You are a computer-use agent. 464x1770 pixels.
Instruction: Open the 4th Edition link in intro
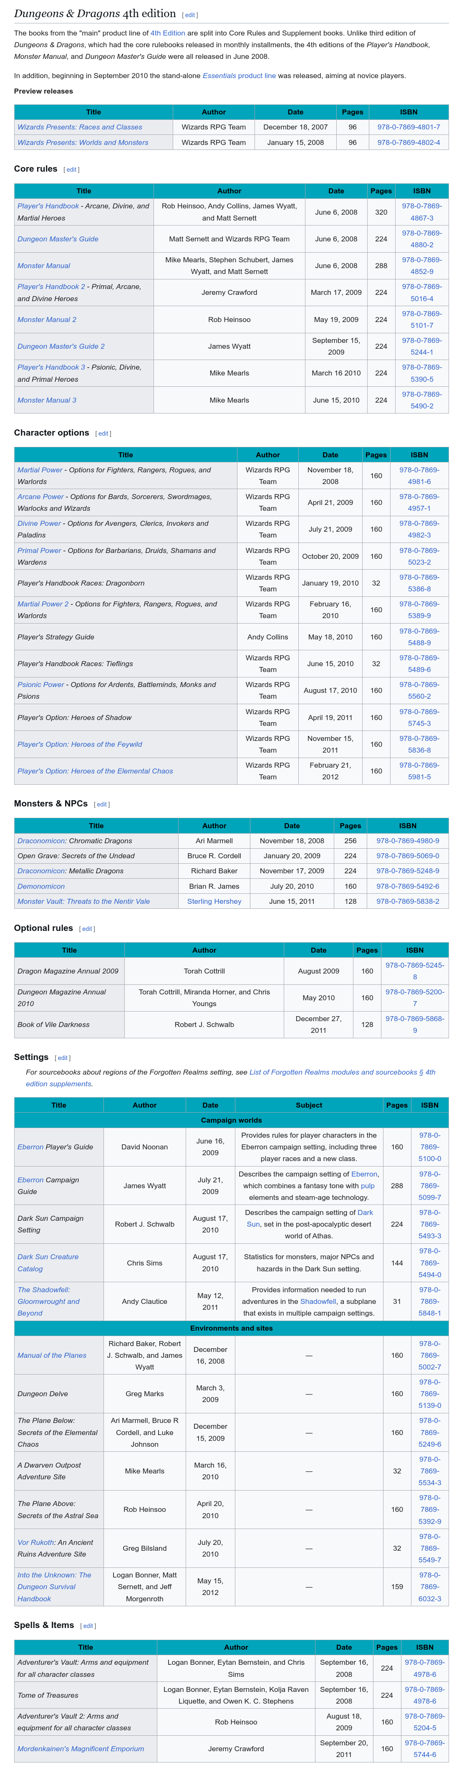click(x=167, y=33)
